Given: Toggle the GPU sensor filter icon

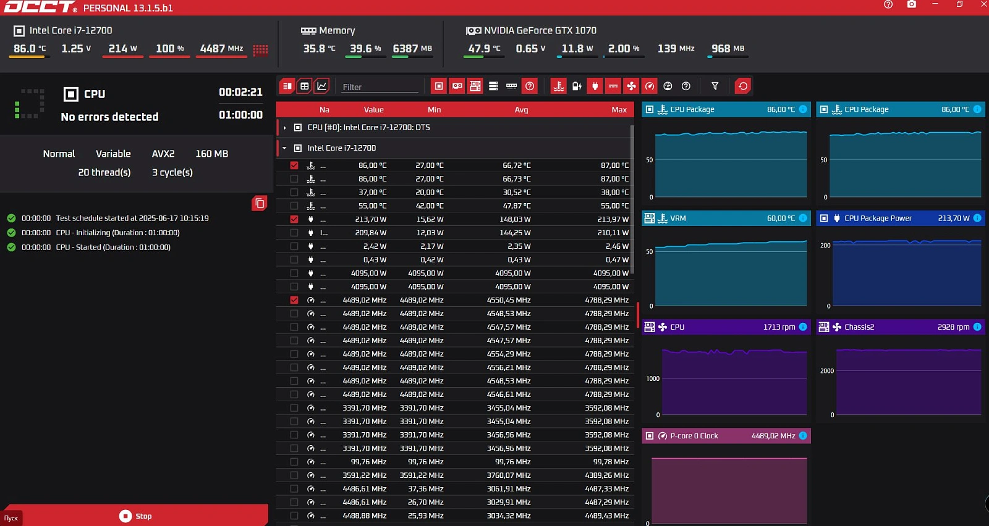Looking at the screenshot, I should [457, 86].
